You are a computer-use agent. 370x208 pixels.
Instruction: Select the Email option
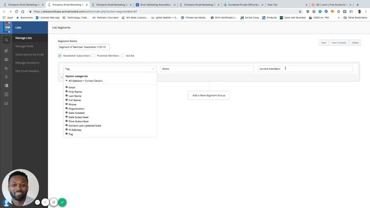tap(72, 87)
